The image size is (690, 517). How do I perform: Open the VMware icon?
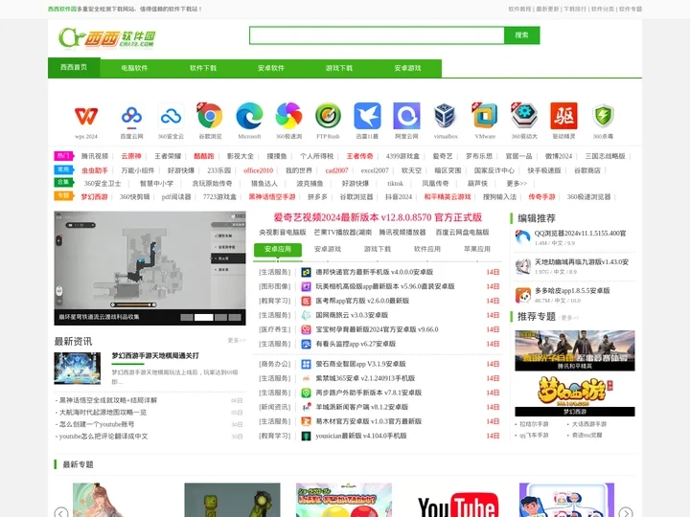pos(485,116)
